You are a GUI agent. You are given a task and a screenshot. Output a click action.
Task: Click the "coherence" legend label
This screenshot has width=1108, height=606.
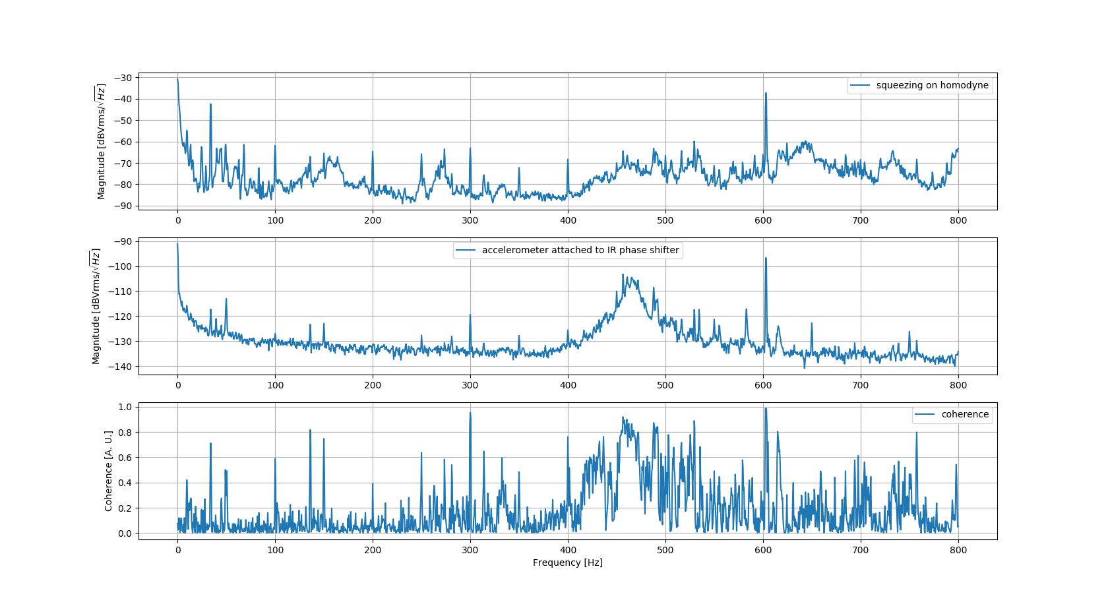pos(965,414)
